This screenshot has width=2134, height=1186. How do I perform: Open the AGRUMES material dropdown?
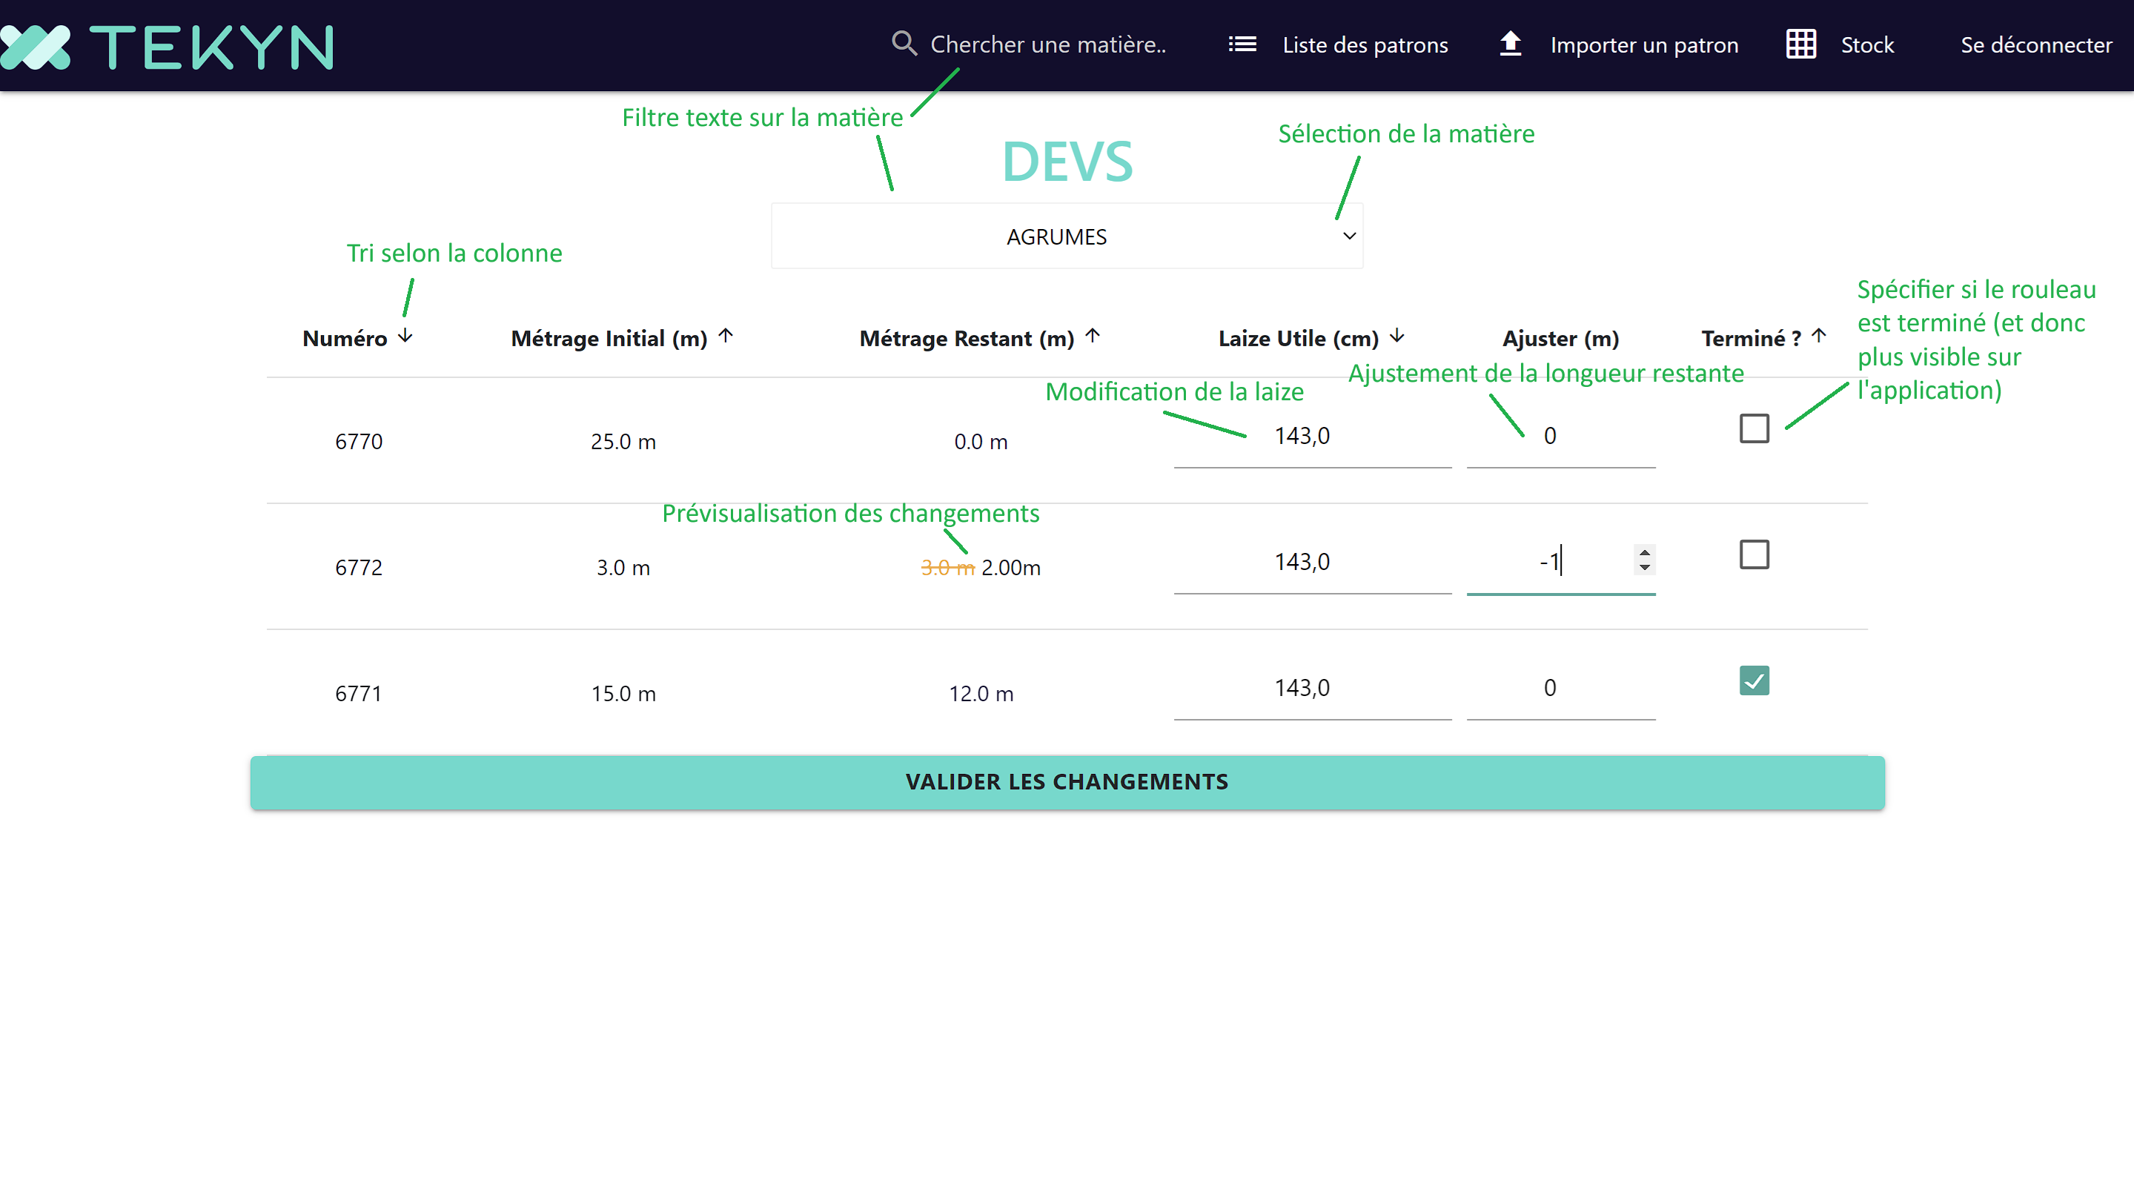click(x=1066, y=237)
